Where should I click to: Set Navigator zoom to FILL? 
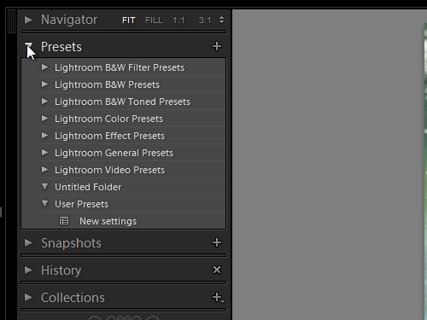(154, 20)
